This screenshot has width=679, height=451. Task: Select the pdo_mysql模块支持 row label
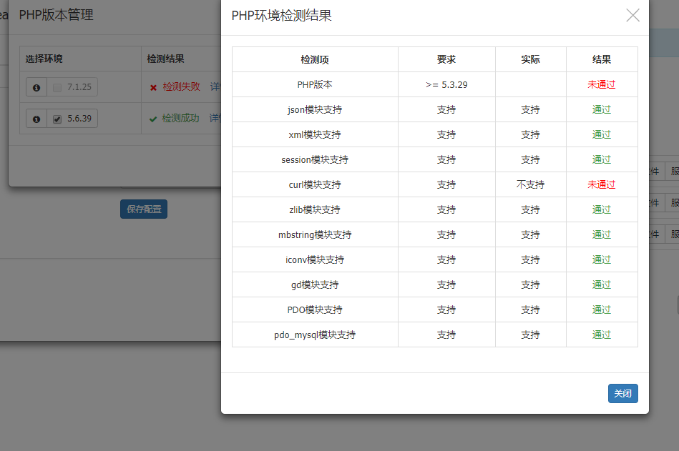[x=315, y=334]
